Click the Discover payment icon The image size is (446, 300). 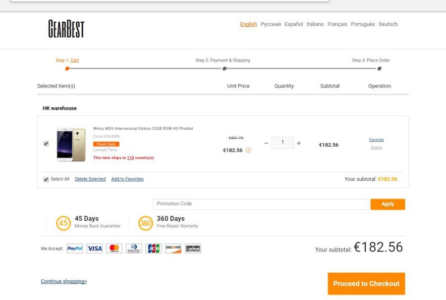tap(173, 249)
